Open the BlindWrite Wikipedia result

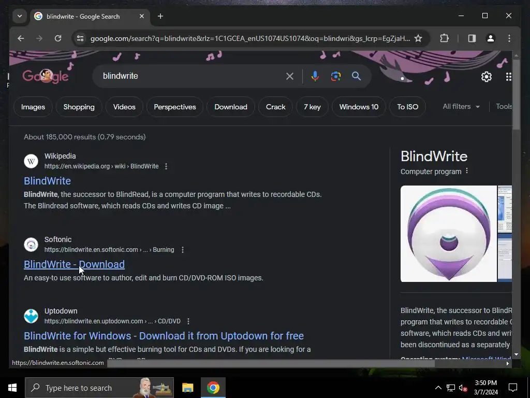pyautogui.click(x=47, y=181)
